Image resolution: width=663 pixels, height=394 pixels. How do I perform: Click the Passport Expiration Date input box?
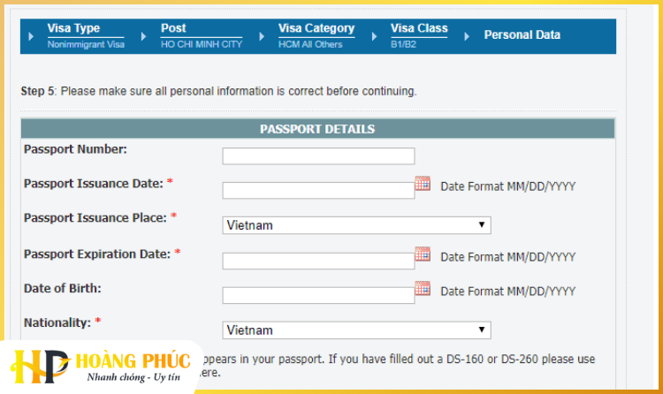pos(318,261)
